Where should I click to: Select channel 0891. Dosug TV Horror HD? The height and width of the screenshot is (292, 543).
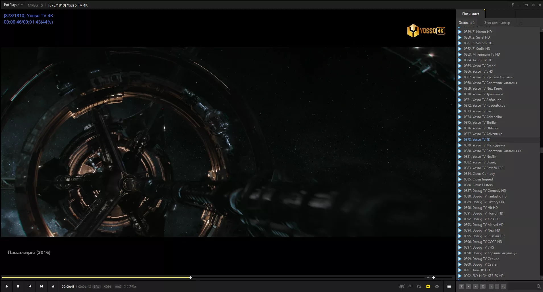tap(498, 213)
